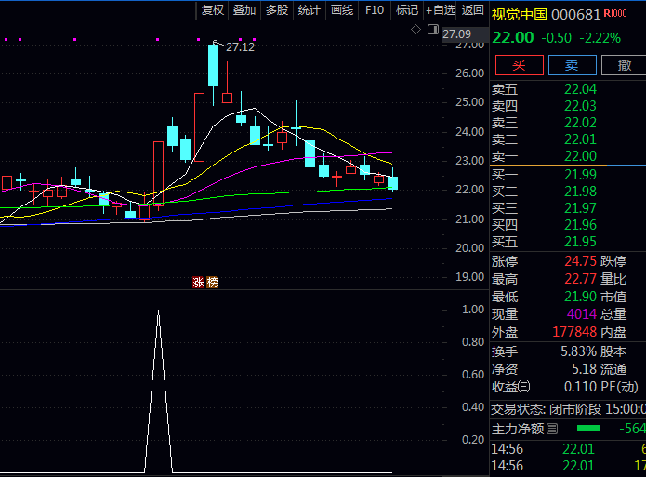Image resolution: width=646 pixels, height=477 pixels.
Task: Open the 主力净额 detail list icon
Action: pos(551,429)
